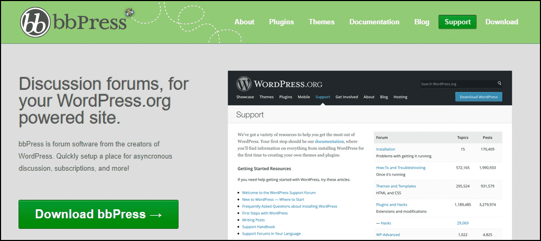This screenshot has height=241, width=541.
Task: Open About in WordPress.org menu
Action: (369, 97)
